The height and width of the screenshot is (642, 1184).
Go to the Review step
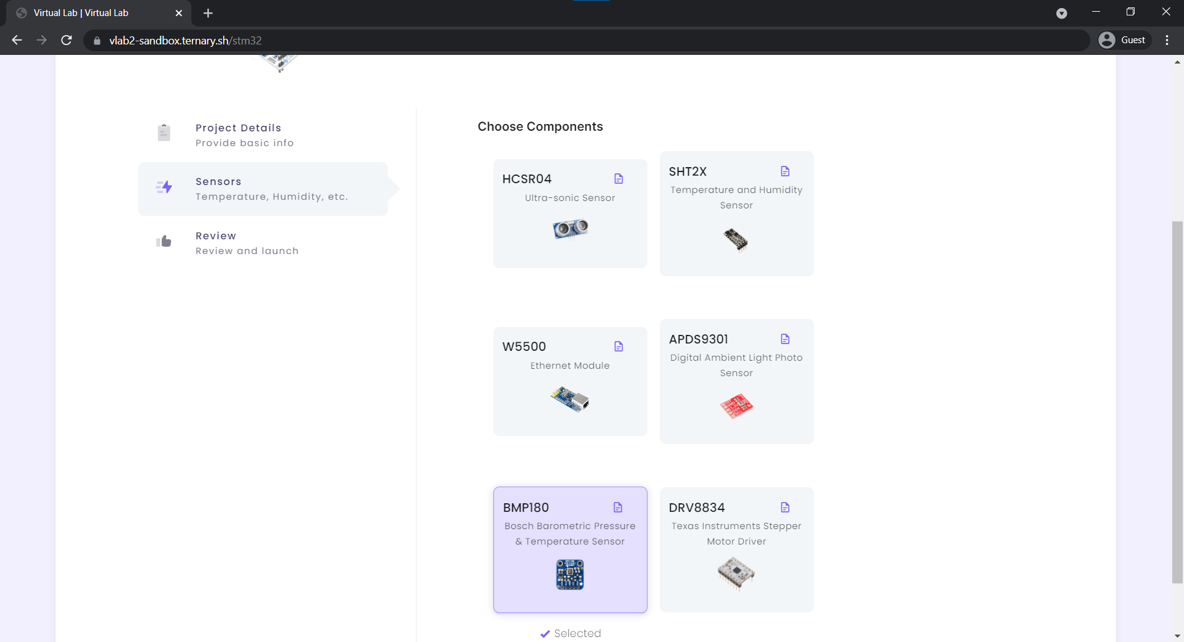(x=263, y=243)
